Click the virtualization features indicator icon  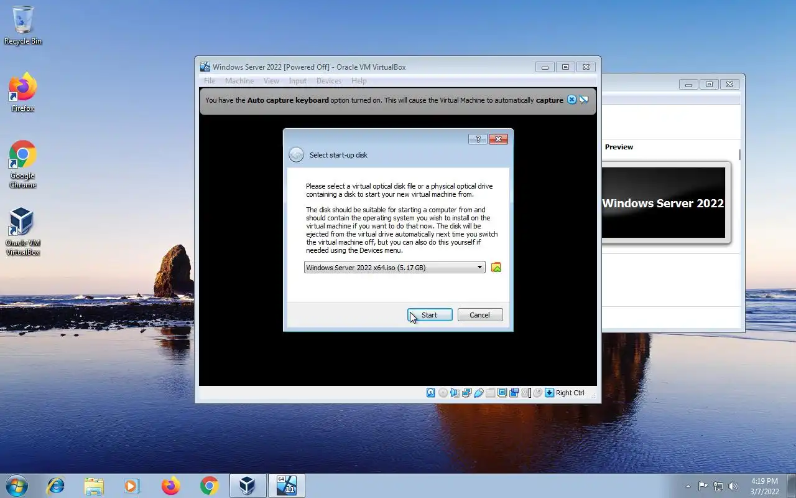(x=526, y=393)
